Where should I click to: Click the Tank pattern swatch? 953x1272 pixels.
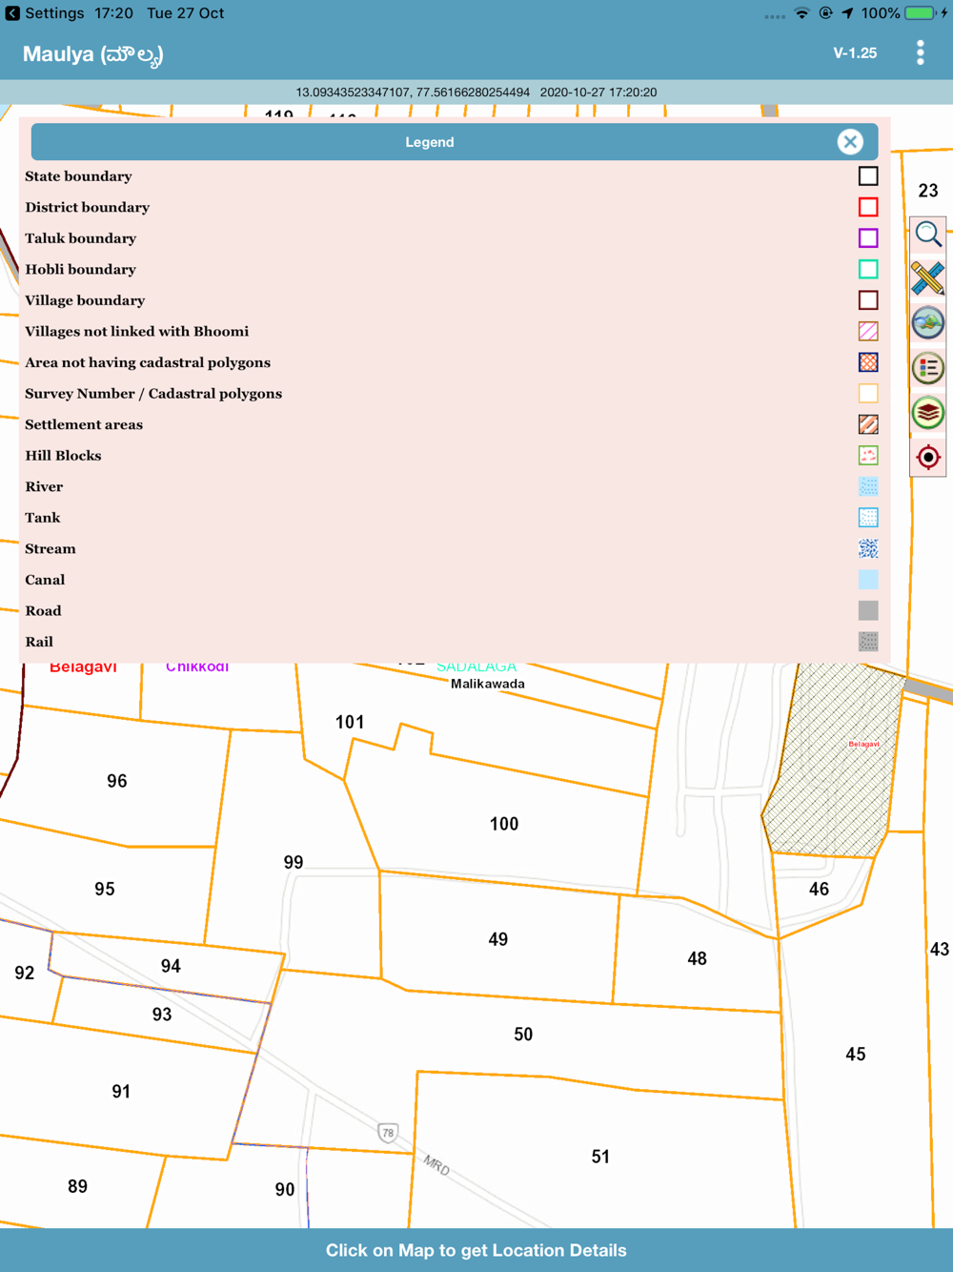click(868, 518)
